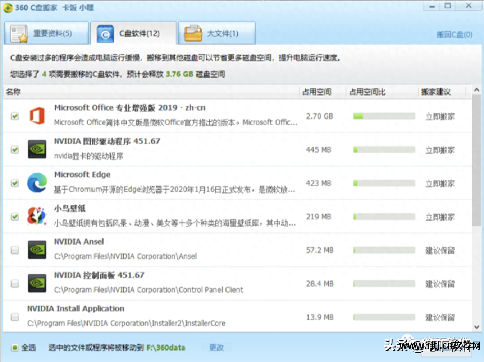
Task: Select 445 MB size value
Action: pyautogui.click(x=318, y=149)
